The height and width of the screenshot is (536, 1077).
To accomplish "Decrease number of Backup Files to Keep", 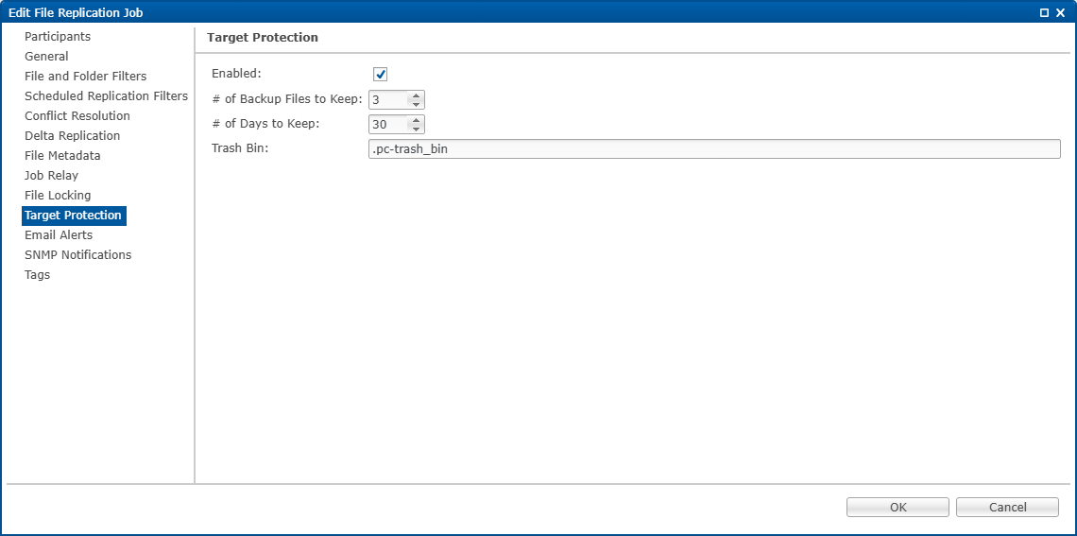I will click(x=416, y=104).
